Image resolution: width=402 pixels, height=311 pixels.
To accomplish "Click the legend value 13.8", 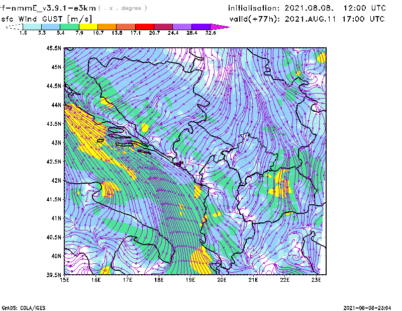I will tap(117, 33).
